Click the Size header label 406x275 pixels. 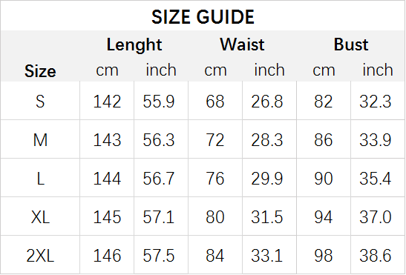click(x=40, y=71)
